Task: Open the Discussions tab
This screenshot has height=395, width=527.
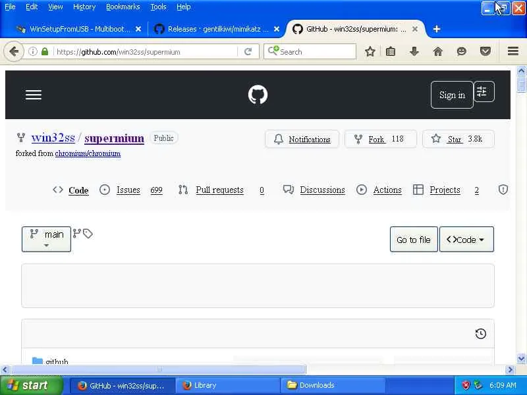Action: (x=314, y=190)
